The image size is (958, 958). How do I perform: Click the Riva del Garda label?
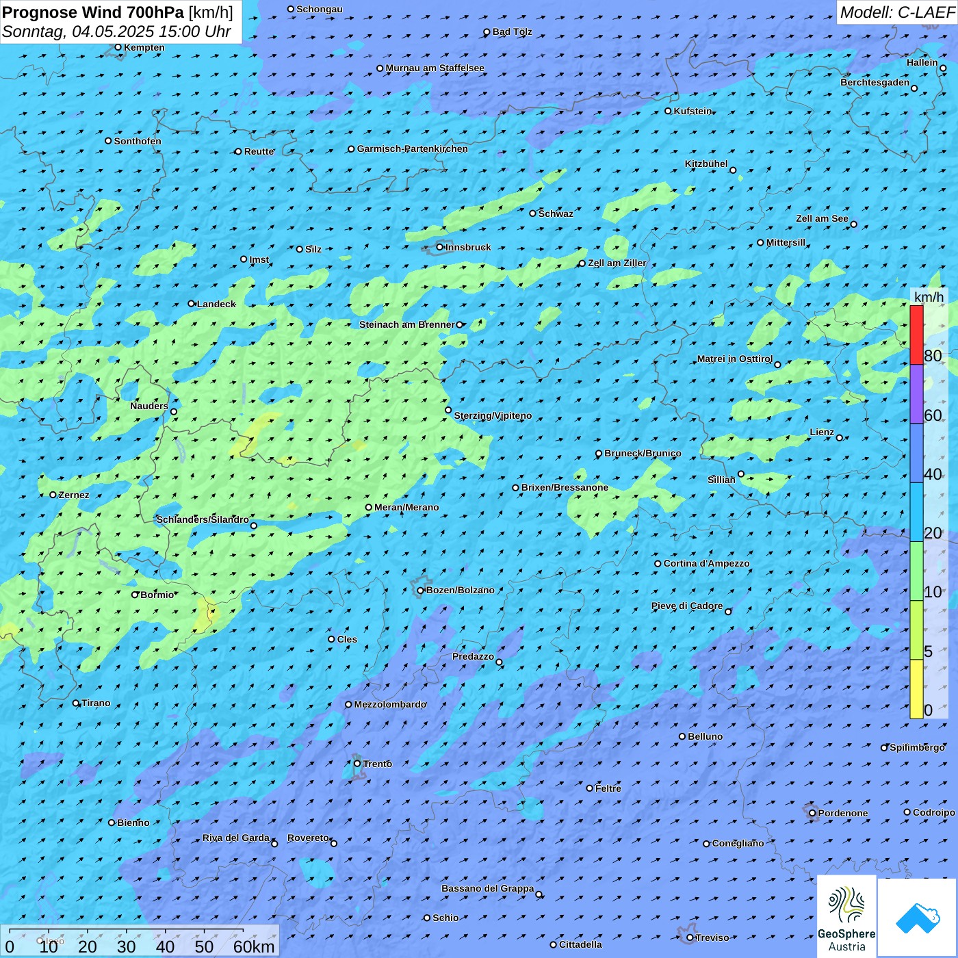(236, 838)
